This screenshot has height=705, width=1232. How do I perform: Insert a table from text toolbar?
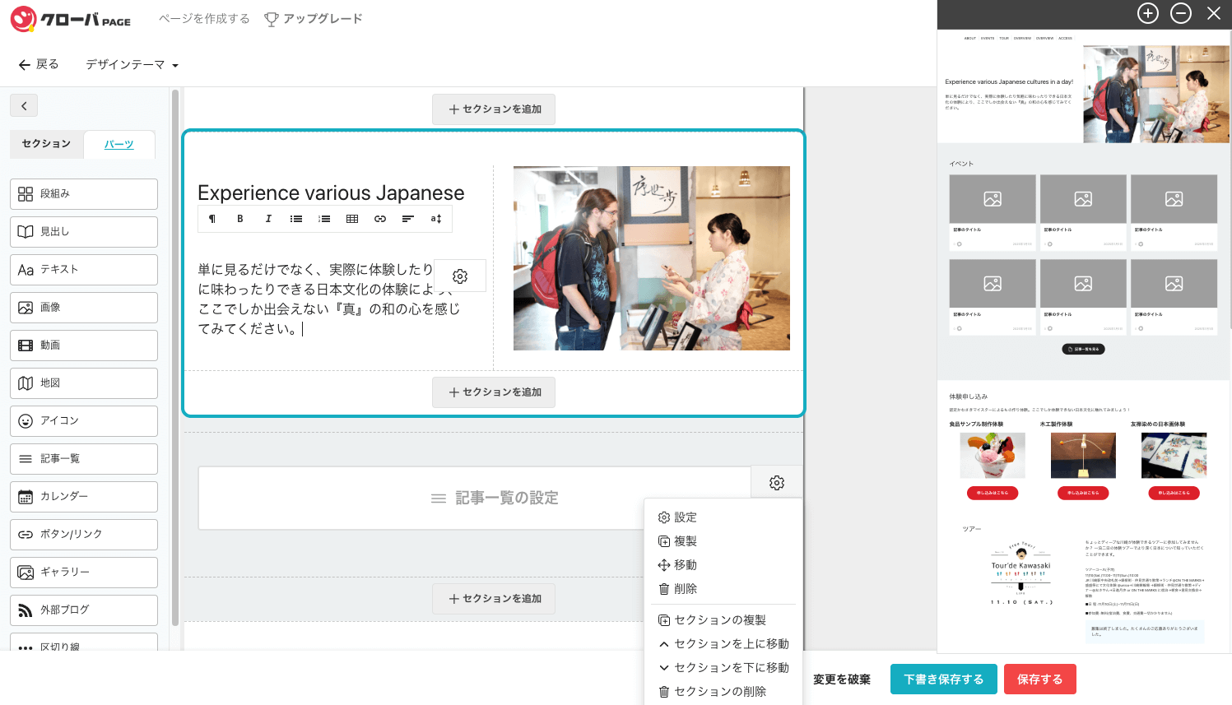[352, 219]
